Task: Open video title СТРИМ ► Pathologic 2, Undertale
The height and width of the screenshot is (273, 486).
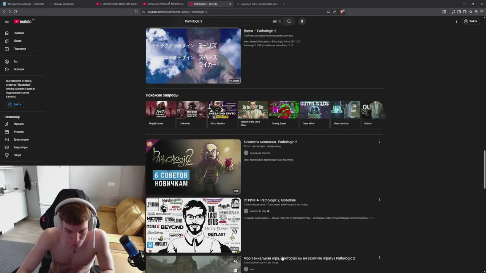Action: (x=270, y=200)
